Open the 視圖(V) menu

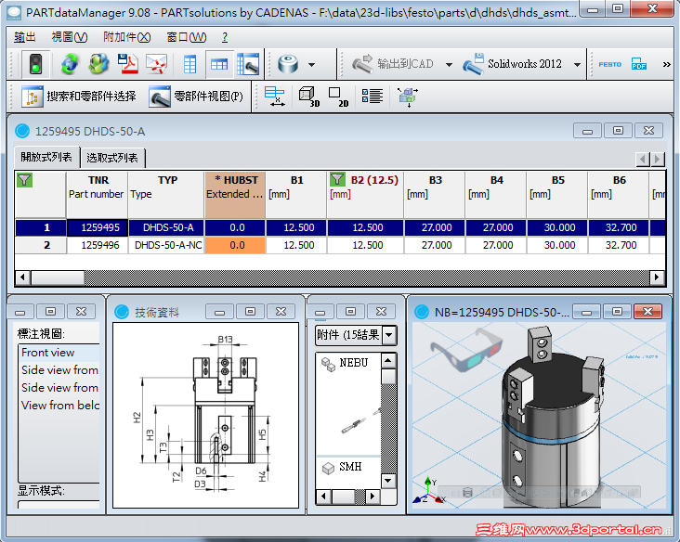click(x=70, y=37)
